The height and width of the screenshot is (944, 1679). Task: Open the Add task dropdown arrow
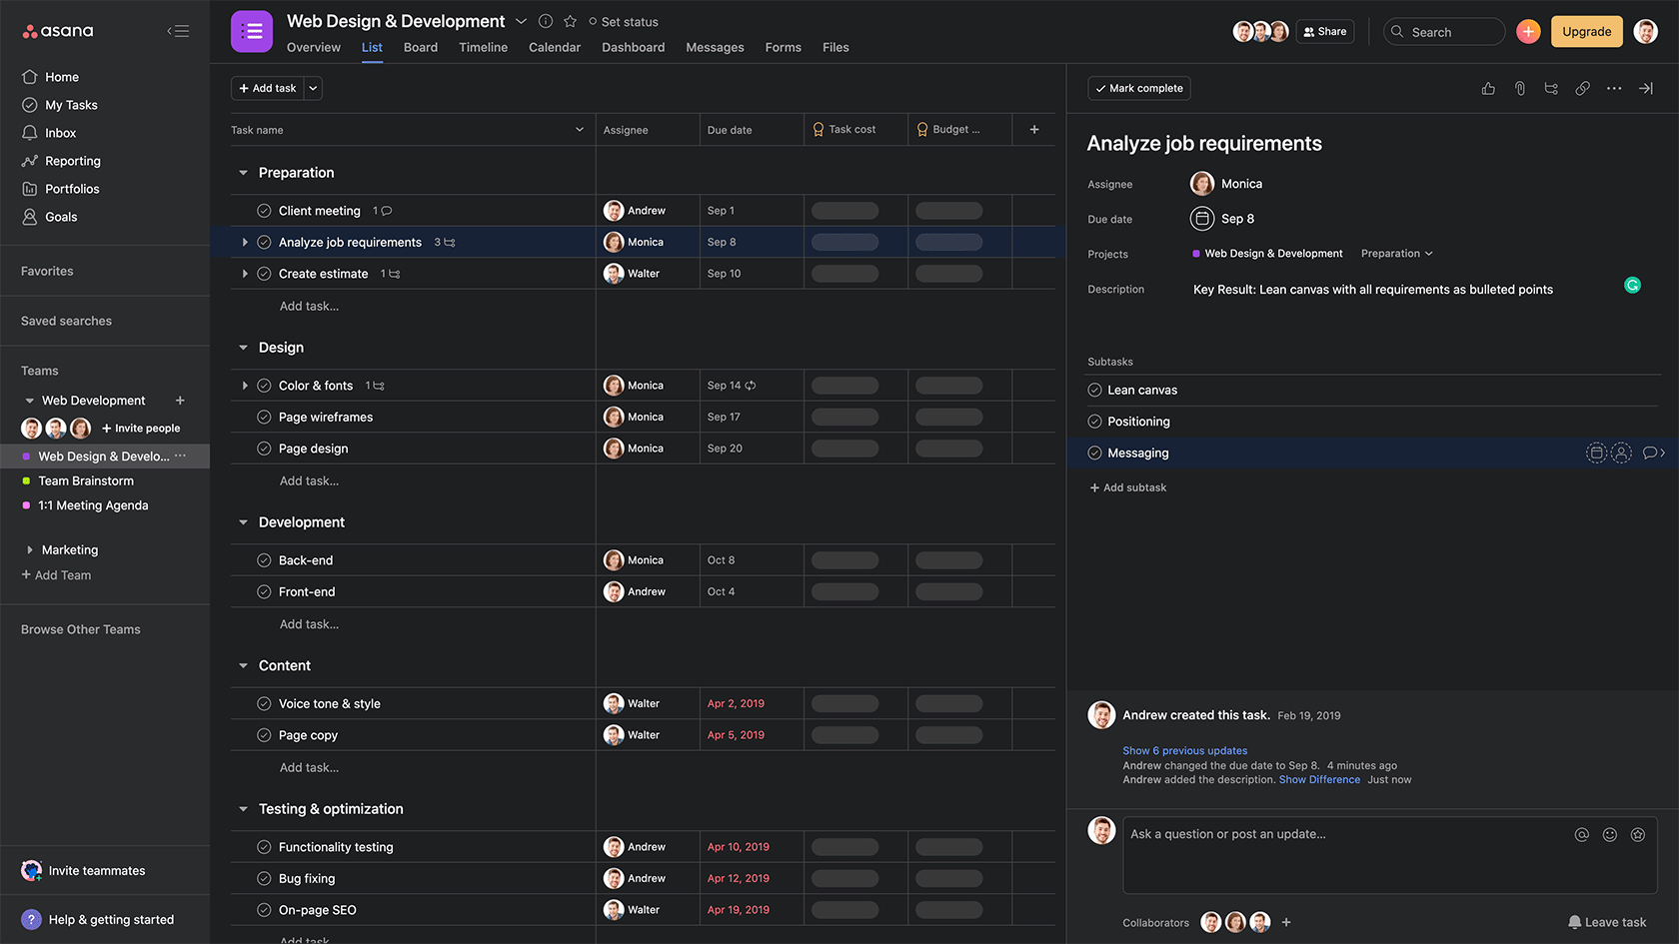click(x=312, y=88)
